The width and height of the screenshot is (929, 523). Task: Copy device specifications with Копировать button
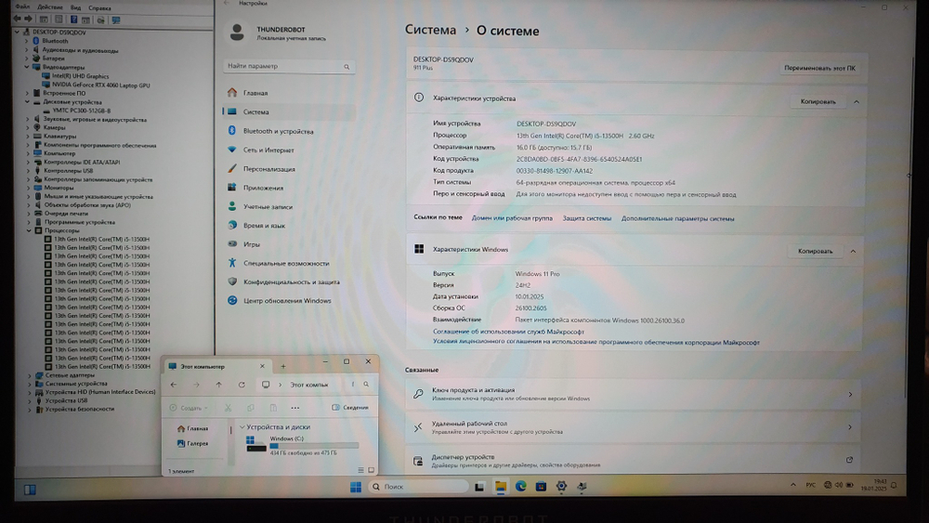818,101
